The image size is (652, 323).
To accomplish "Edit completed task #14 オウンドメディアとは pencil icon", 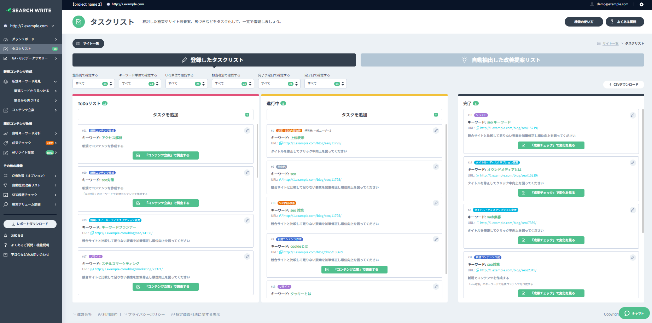I will click(633, 162).
